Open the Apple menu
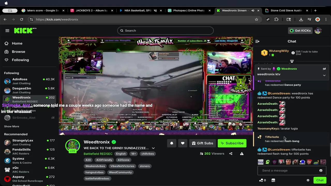 6,3
